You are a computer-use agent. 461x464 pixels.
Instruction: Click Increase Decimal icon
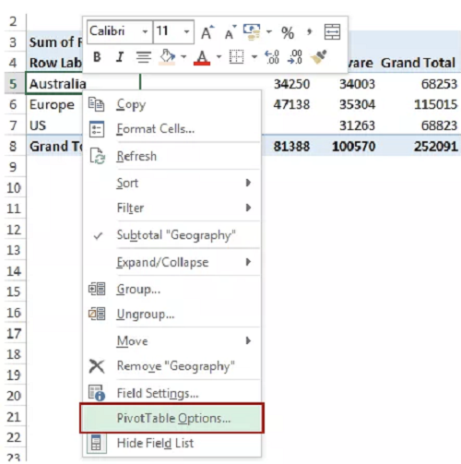(x=272, y=57)
